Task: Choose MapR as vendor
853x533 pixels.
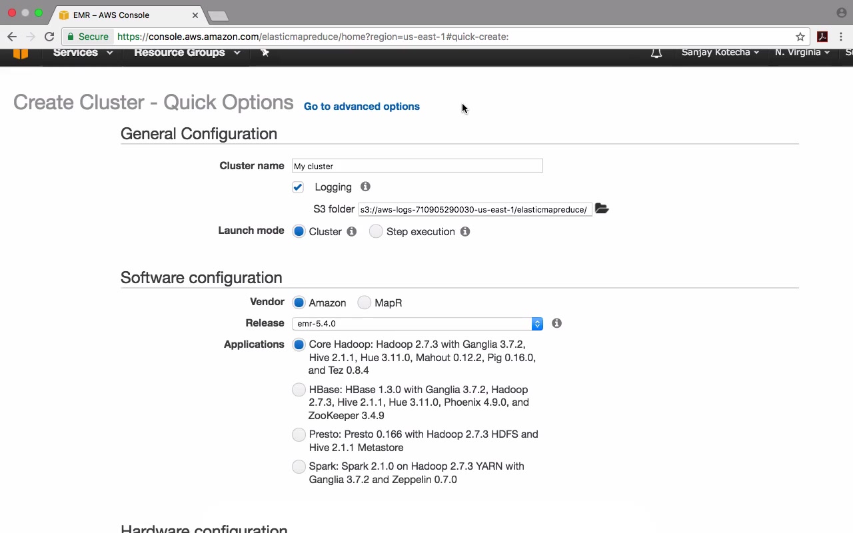Action: coord(364,302)
